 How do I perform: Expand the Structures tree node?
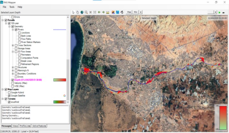point(13,67)
